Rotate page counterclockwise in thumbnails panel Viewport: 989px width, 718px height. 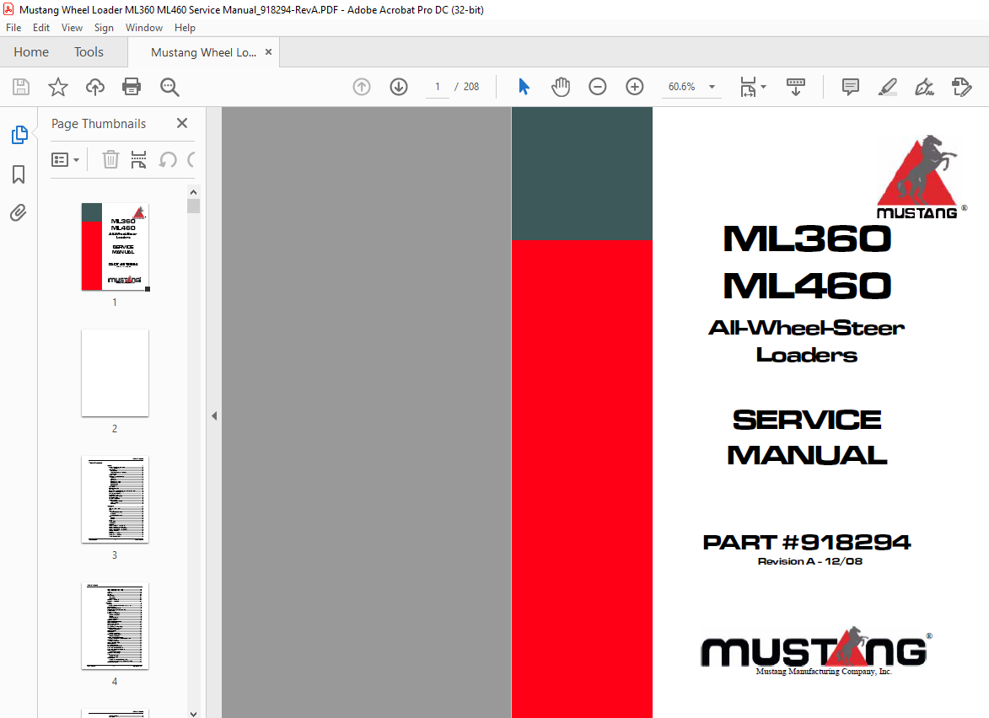pos(167,159)
